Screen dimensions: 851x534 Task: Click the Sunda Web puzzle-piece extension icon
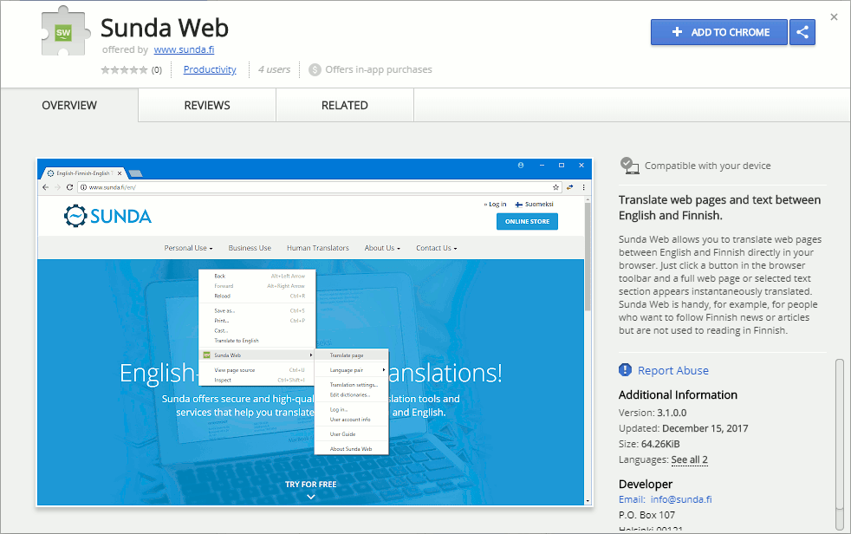coord(65,31)
